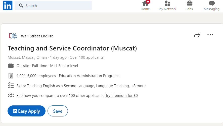This screenshot has width=223, height=126.
Task: Open the Try Premium for $0 link
Action: coord(121,96)
